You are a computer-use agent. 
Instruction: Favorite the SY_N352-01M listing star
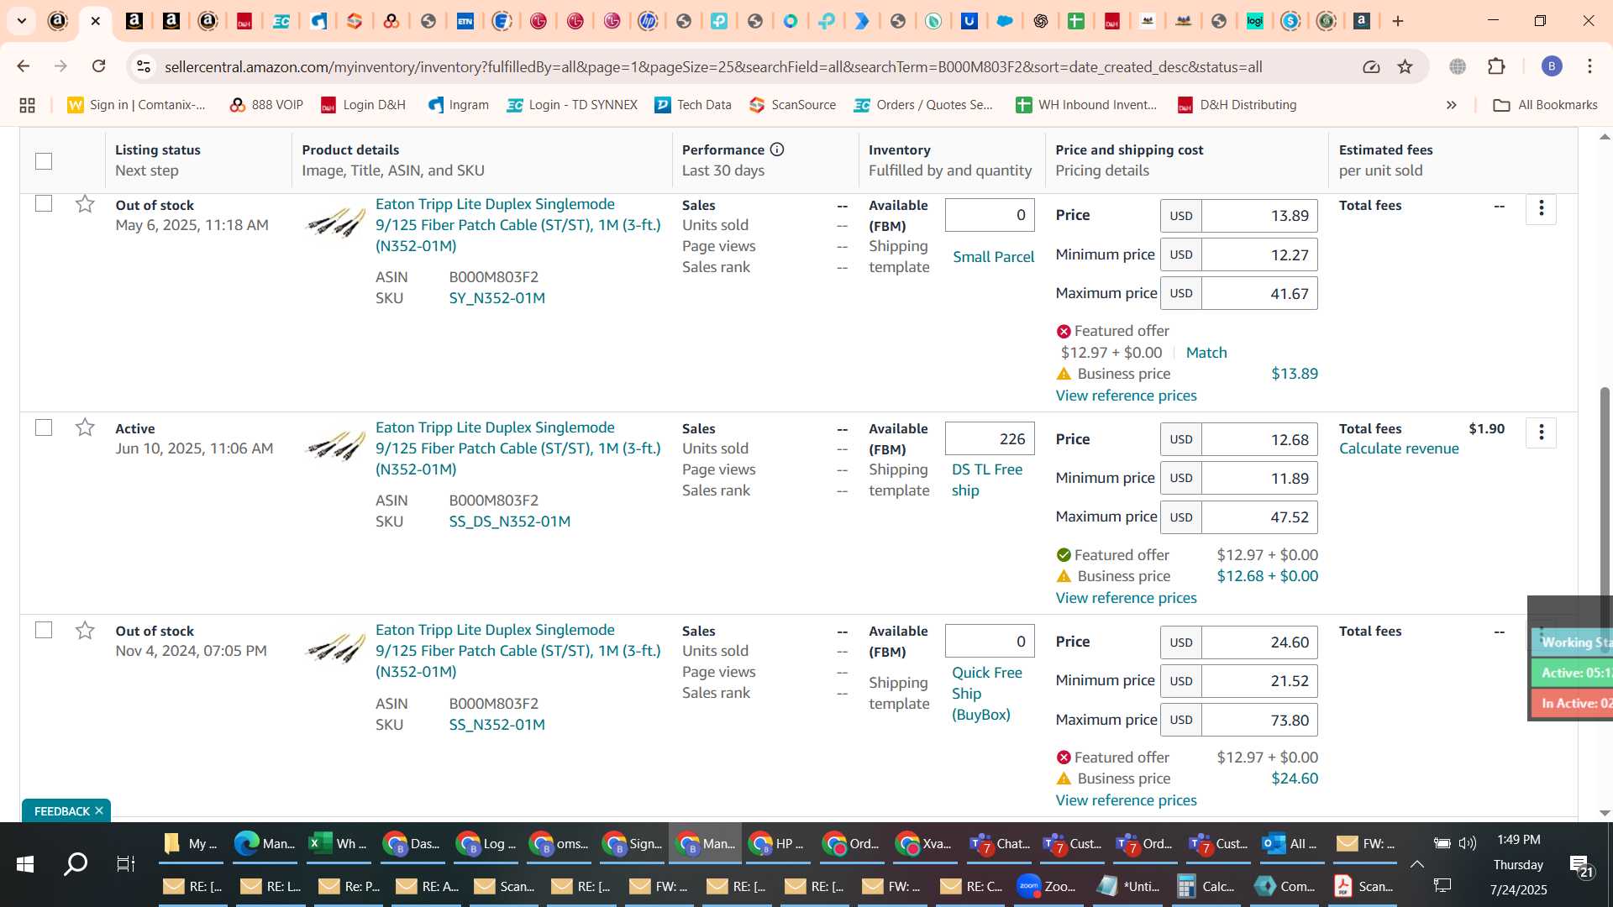point(85,204)
